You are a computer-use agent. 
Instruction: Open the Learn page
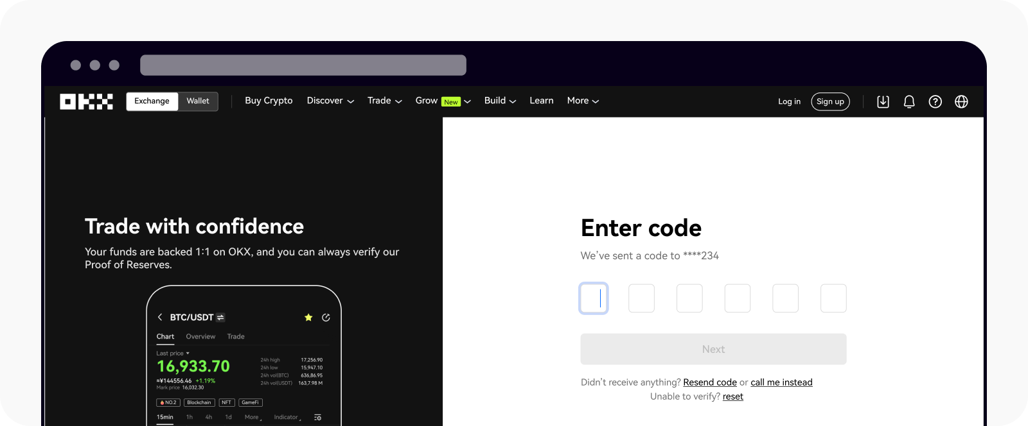click(x=542, y=101)
